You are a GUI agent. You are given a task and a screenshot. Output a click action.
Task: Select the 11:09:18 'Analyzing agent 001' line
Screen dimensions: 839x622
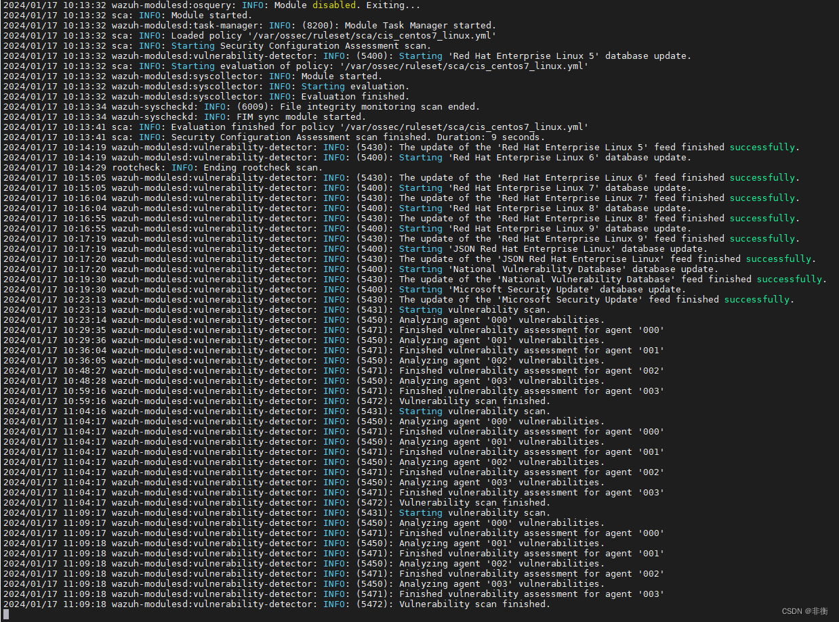pyautogui.click(x=304, y=543)
